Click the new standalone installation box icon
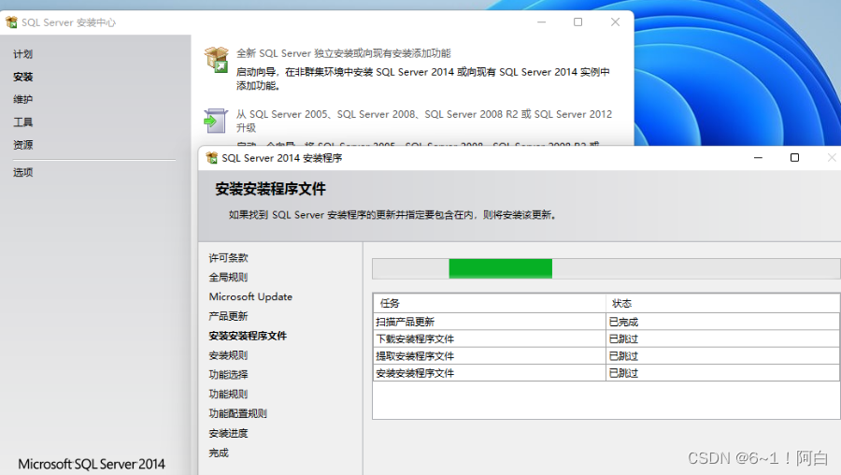The width and height of the screenshot is (841, 475). coord(217,60)
